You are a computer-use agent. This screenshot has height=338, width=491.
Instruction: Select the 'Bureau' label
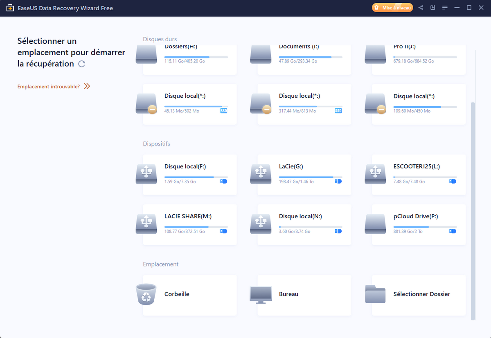[x=288, y=294]
